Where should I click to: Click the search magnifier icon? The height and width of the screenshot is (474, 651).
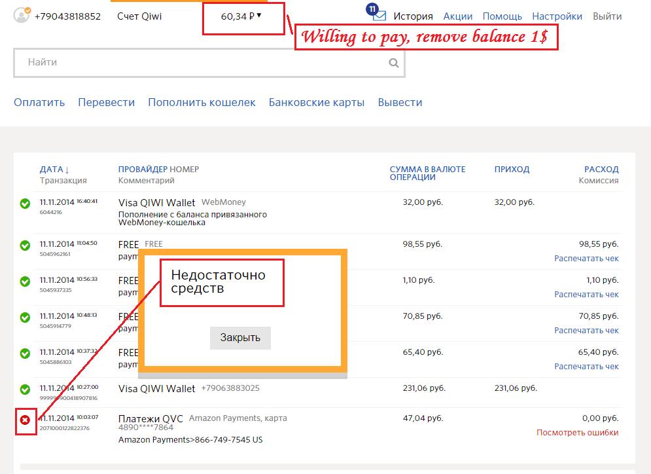pyautogui.click(x=394, y=63)
